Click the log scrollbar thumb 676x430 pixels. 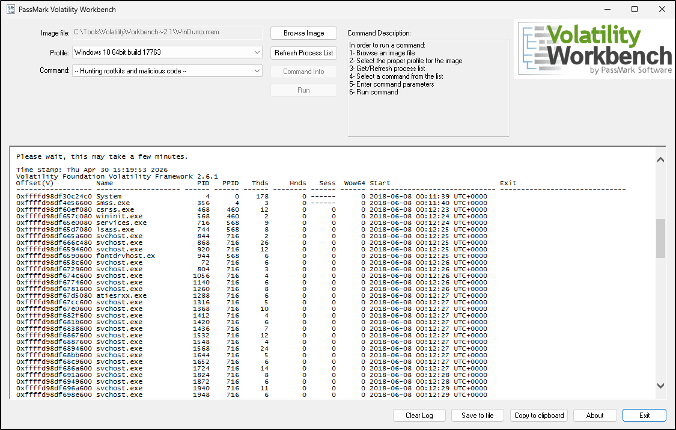(660, 238)
